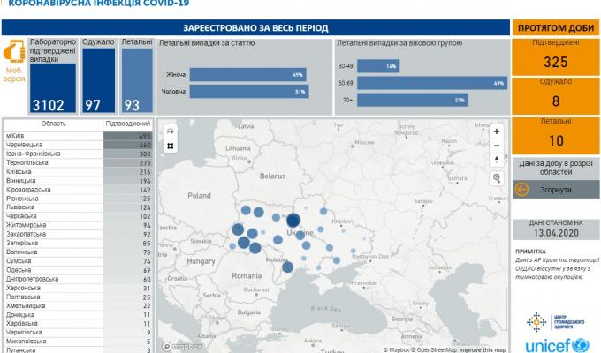Click the Mapbox logo
601x353 pixels.
point(182,347)
